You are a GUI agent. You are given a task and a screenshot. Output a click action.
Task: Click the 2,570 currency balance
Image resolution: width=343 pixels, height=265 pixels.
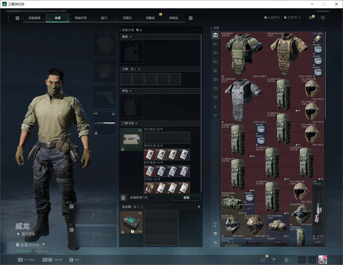coord(291,18)
